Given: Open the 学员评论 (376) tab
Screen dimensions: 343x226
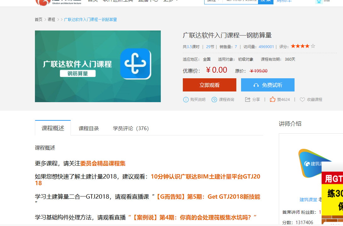Looking at the screenshot, I should [x=131, y=128].
